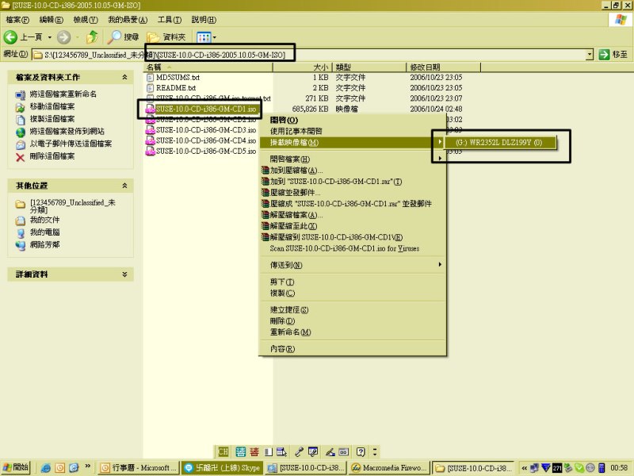Sort files by the 類型 column header
Image resolution: width=634 pixels, height=476 pixels.
point(369,67)
